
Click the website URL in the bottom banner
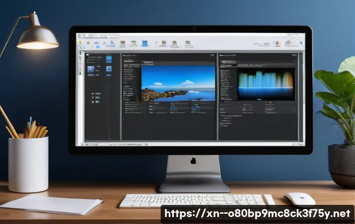257,214
